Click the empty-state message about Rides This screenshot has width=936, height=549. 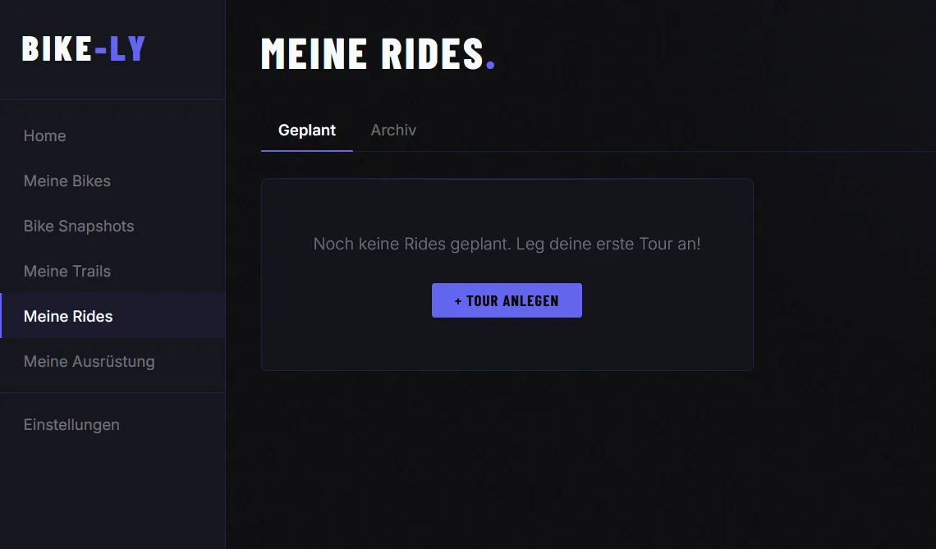point(507,244)
